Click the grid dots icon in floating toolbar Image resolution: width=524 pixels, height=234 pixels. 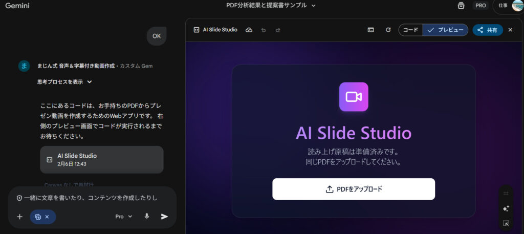tap(506, 193)
